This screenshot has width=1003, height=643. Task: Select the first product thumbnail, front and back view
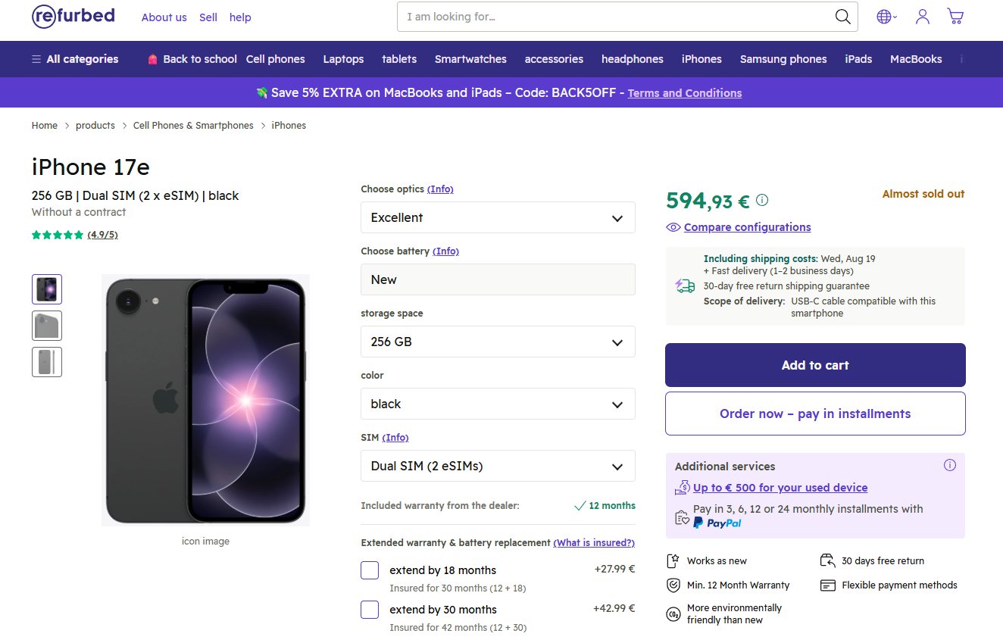pyautogui.click(x=47, y=289)
